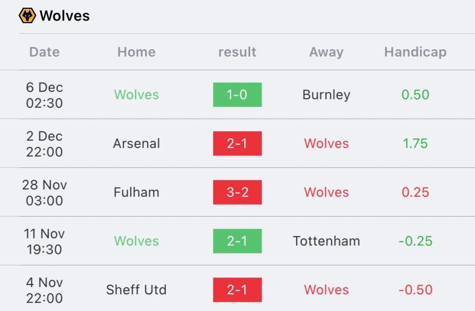Select the 1.75 handicap value

click(x=415, y=143)
